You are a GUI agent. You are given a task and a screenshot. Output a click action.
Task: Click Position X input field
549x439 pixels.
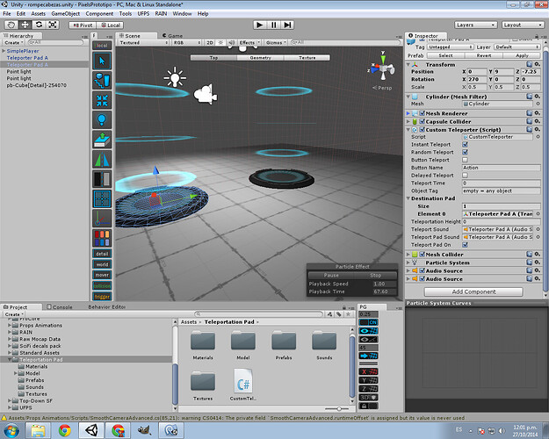[x=477, y=71]
